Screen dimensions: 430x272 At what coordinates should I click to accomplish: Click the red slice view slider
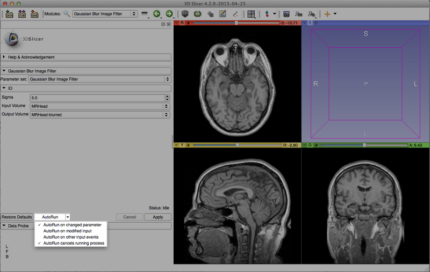tap(236, 23)
